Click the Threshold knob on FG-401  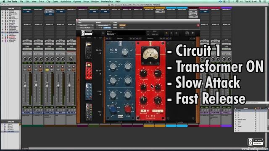tap(143, 73)
